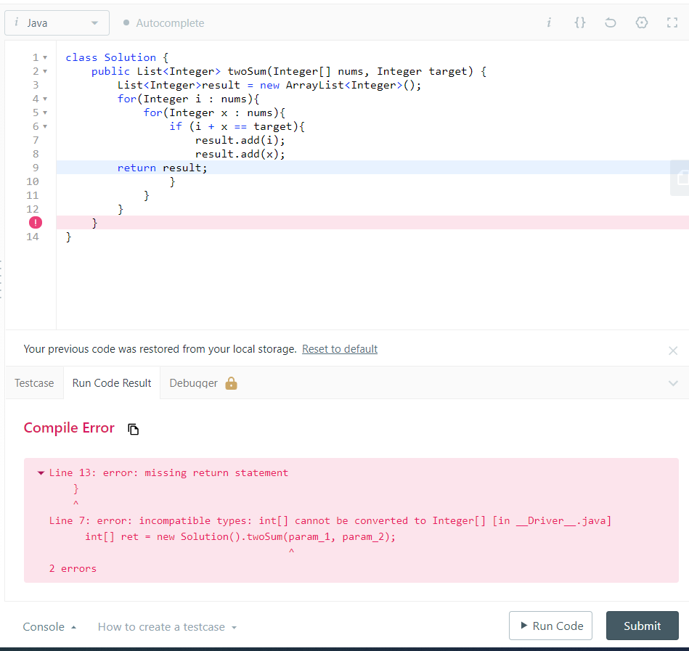Collapse code fold arrow on line 6

(x=45, y=126)
